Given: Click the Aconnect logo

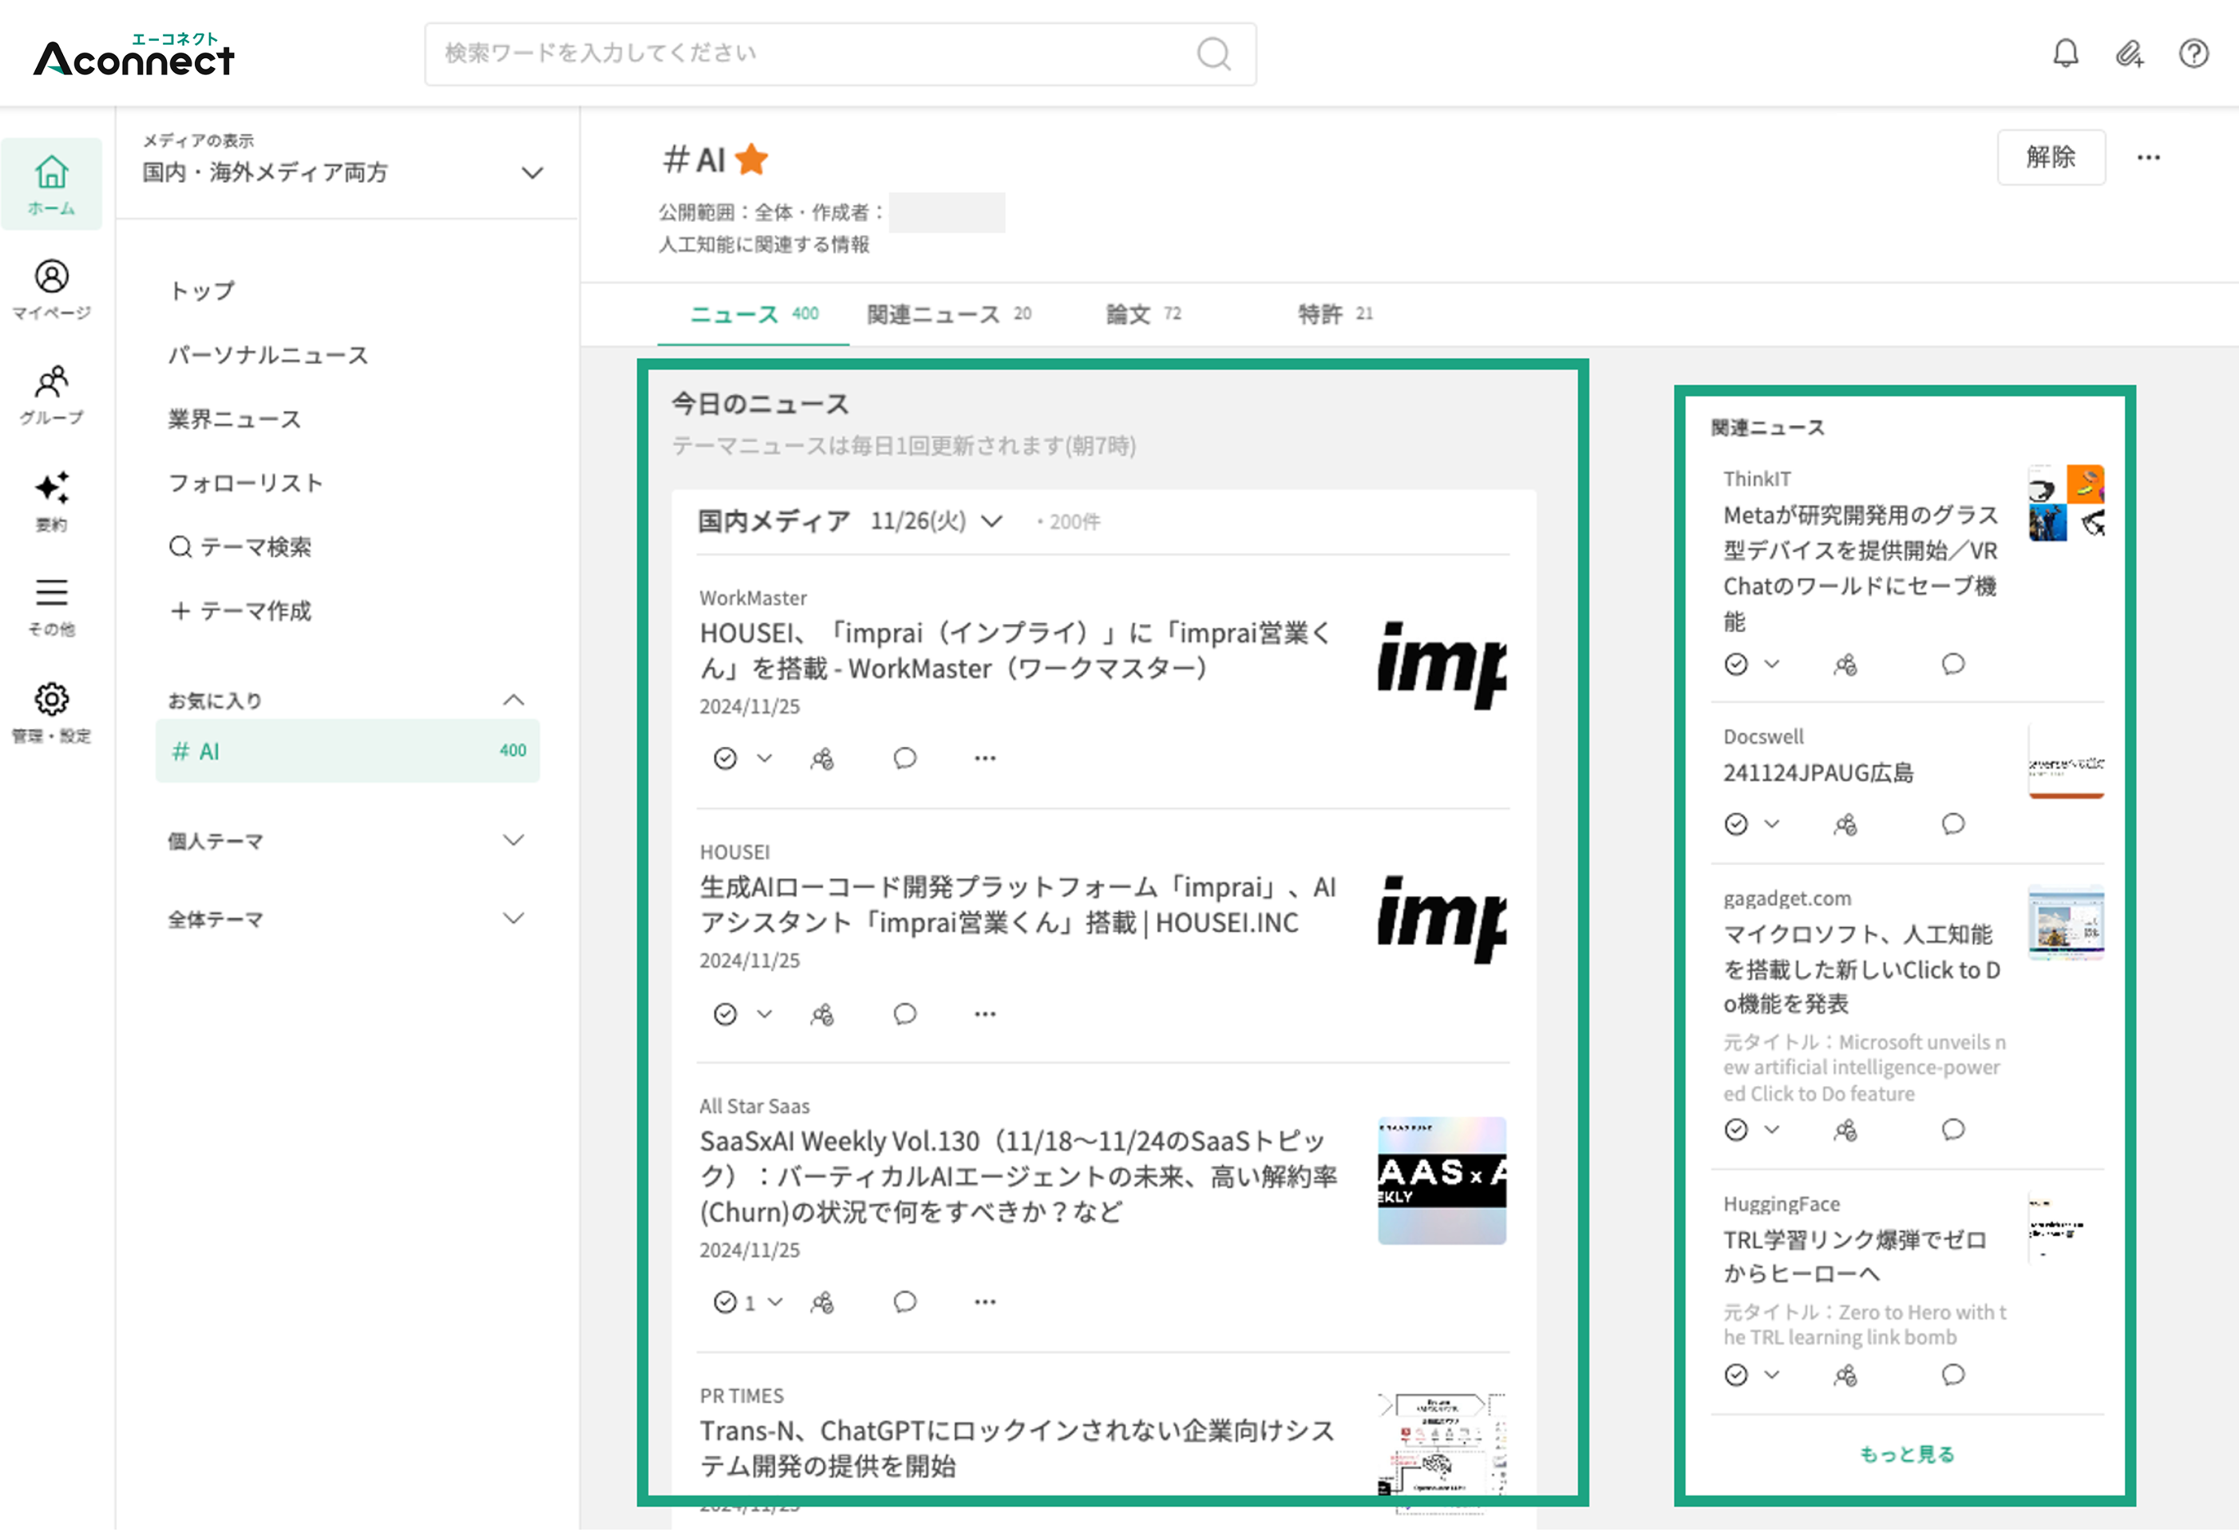Looking at the screenshot, I should click(x=134, y=55).
